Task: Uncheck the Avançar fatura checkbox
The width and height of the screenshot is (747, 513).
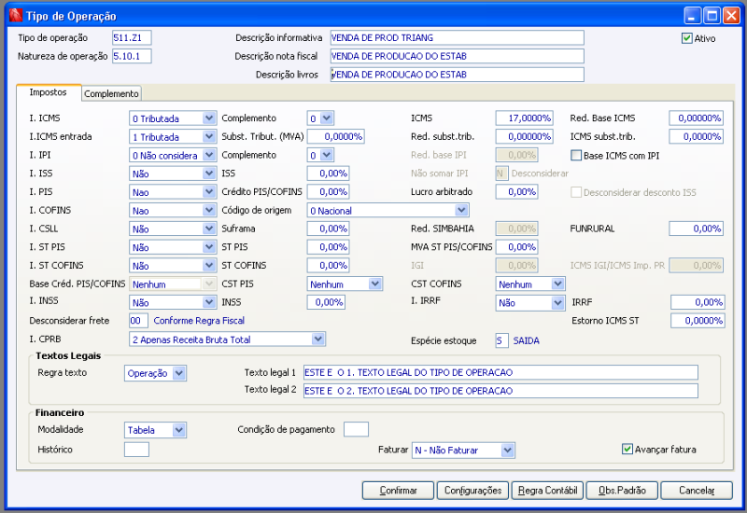Action: point(628,449)
